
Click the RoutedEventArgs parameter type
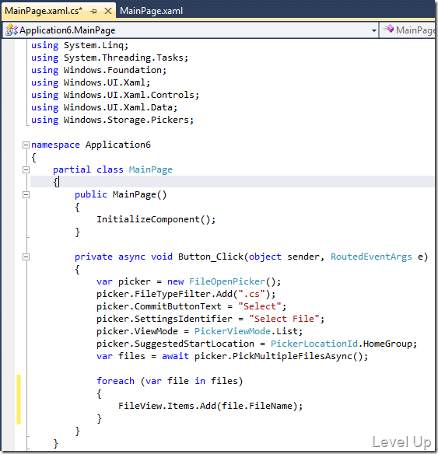click(371, 257)
